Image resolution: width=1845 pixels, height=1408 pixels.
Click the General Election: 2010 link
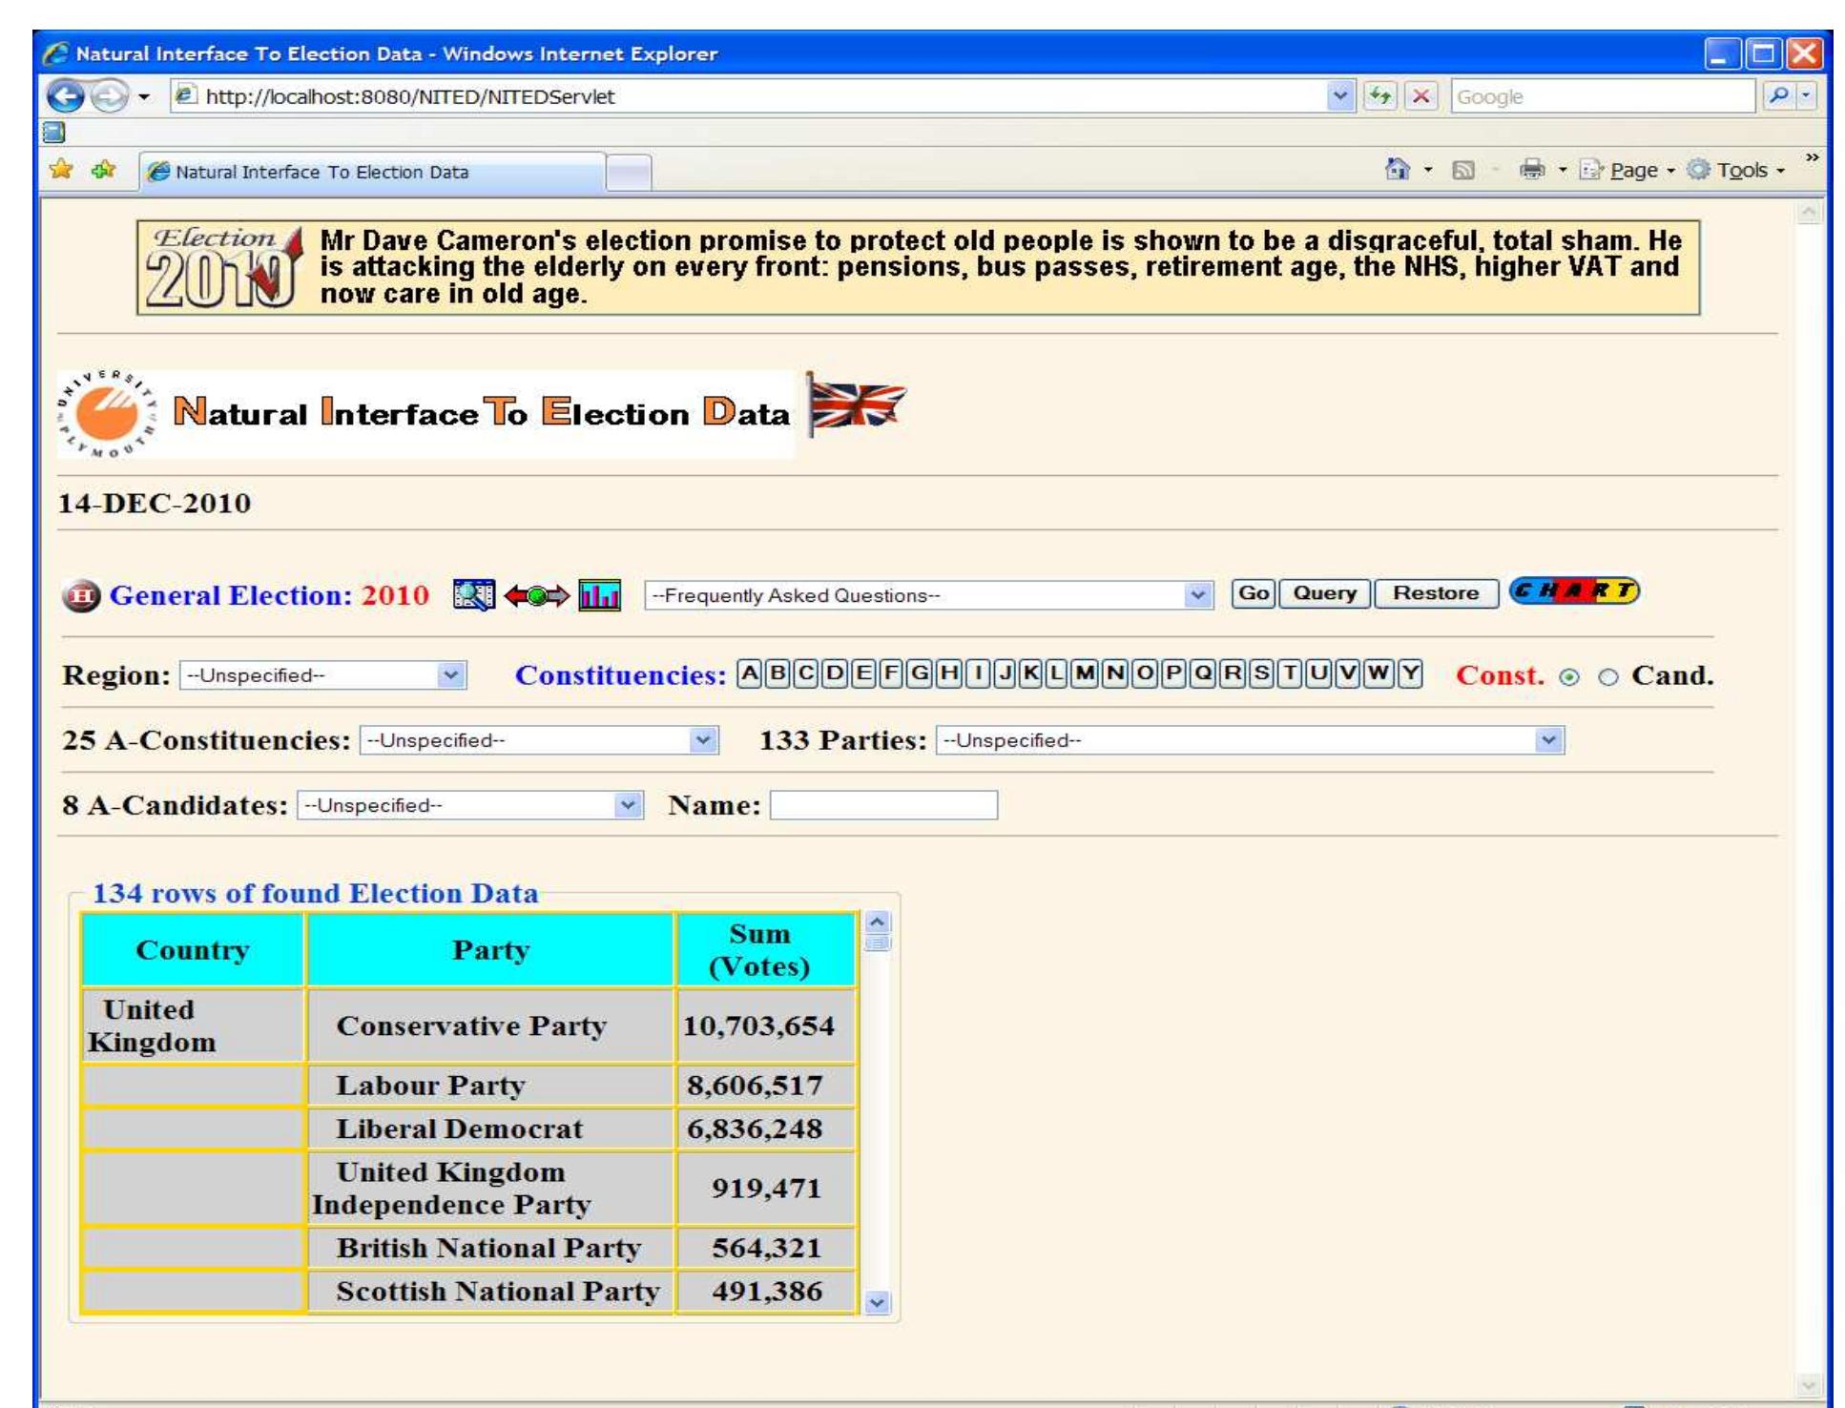pos(269,595)
